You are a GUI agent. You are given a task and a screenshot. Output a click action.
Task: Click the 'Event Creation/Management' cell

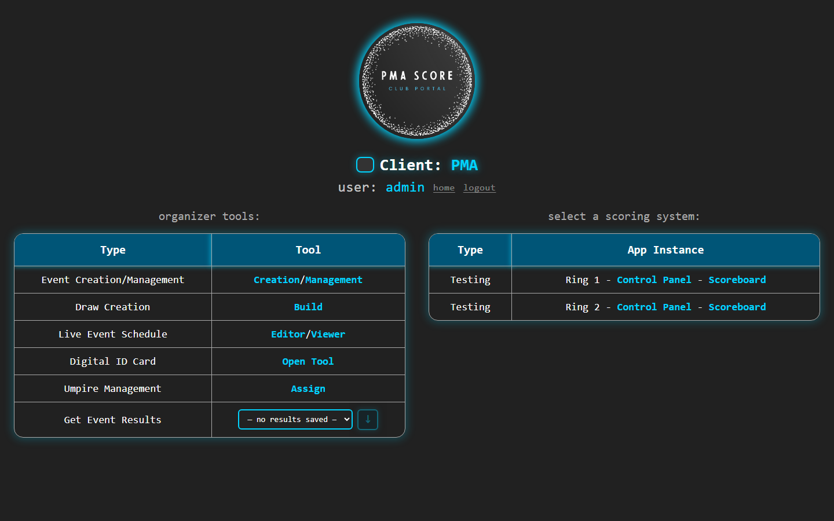coord(113,280)
